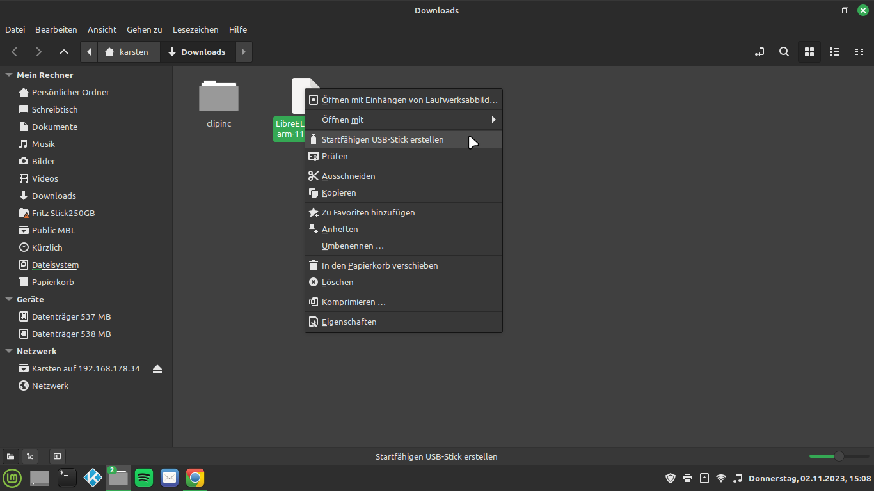874x491 pixels.
Task: Open the Datei menu
Action: click(x=15, y=29)
